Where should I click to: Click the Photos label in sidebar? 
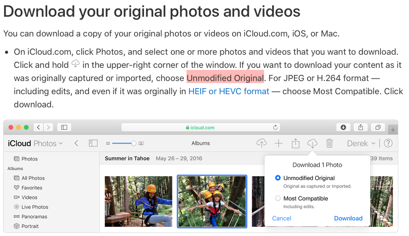(x=29, y=159)
